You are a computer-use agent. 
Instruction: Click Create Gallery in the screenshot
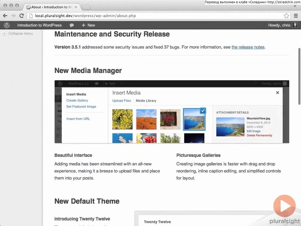tap(77, 100)
